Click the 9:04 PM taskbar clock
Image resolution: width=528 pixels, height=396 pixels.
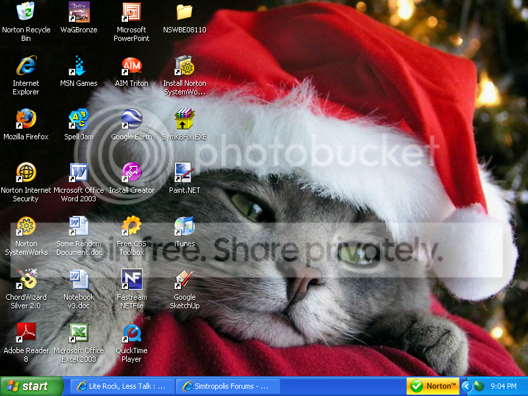click(504, 386)
